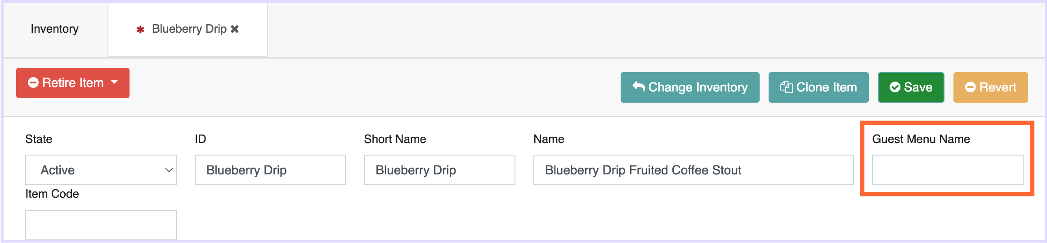Viewport: 1047px width, 243px height.
Task: Click the Name field with Fruited Coffee Stout
Action: [693, 170]
